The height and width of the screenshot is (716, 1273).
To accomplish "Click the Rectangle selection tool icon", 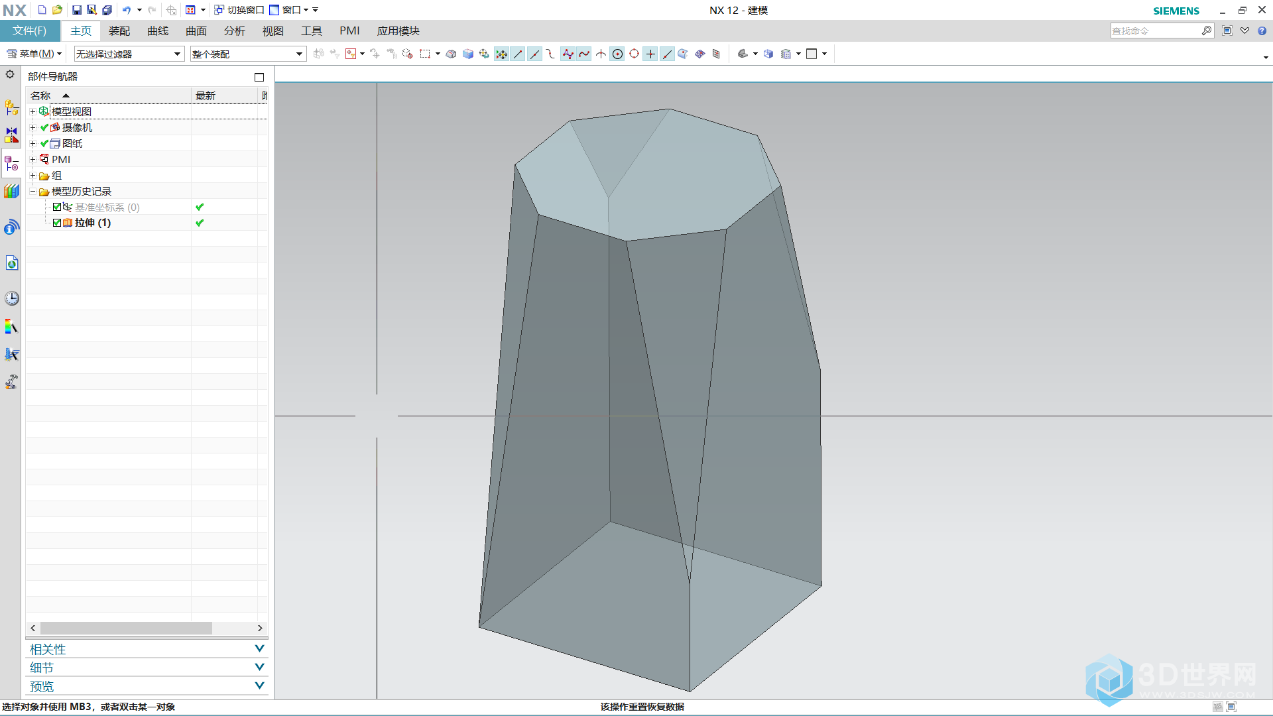I will pyautogui.click(x=425, y=54).
